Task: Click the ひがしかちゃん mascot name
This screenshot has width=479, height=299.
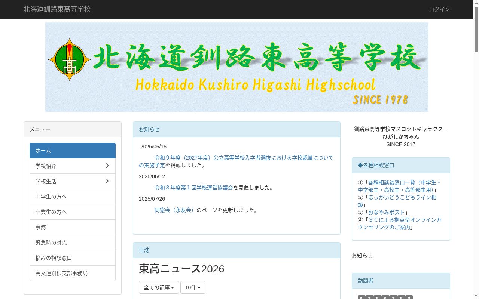Action: click(x=401, y=137)
